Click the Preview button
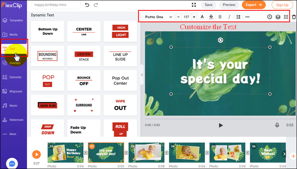This screenshot has height=169, width=297. coord(229,5)
